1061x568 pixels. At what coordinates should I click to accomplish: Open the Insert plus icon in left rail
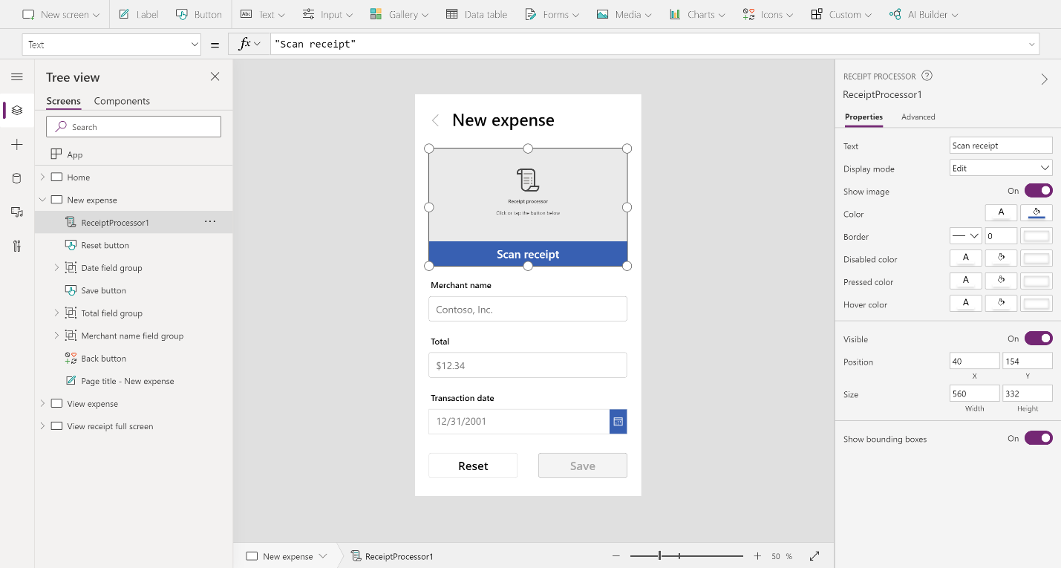click(16, 144)
